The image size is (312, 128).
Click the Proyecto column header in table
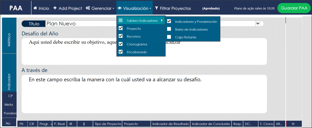point(136,124)
